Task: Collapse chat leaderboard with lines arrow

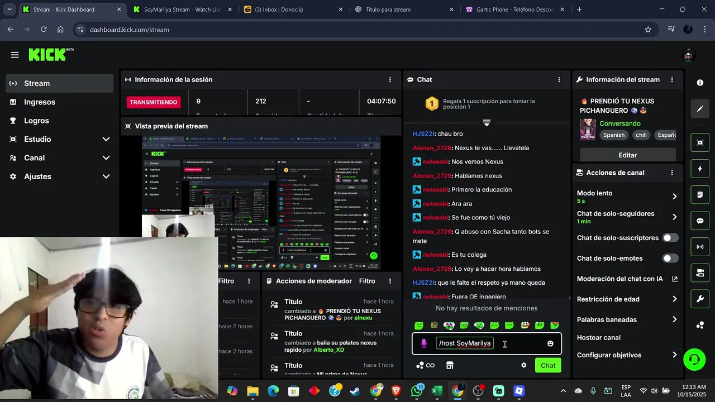Action: [487, 122]
